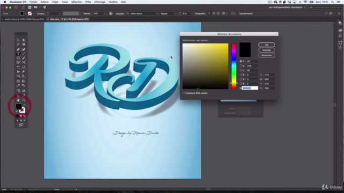Open the workspace switcher Les indispensables classiques
Image resolution: width=344 pixels, height=193 pixels.
(287, 7)
